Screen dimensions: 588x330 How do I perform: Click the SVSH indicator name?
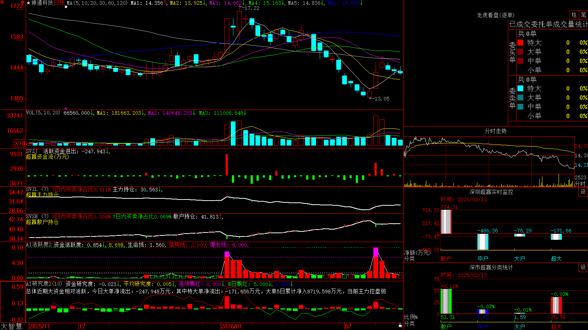click(32, 216)
